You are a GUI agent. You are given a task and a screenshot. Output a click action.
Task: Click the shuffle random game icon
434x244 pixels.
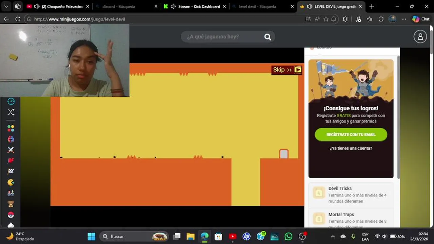click(x=11, y=112)
